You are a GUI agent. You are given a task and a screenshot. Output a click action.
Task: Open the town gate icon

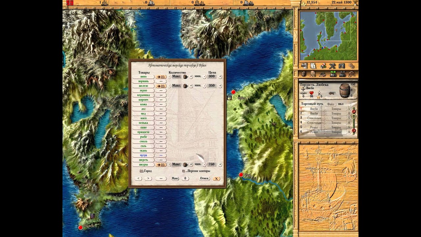click(342, 66)
